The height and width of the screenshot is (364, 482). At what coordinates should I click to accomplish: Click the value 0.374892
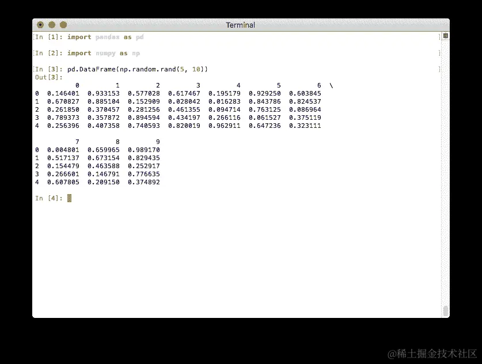(x=143, y=182)
